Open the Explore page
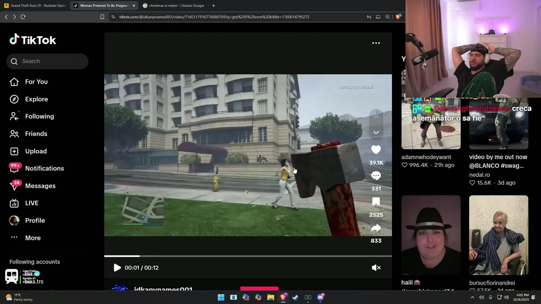Image resolution: width=541 pixels, height=304 pixels. [29, 99]
